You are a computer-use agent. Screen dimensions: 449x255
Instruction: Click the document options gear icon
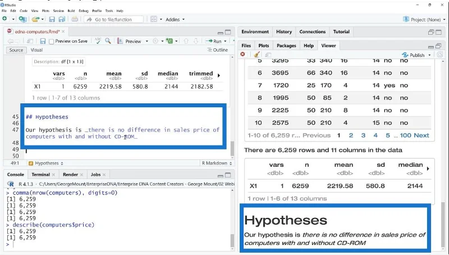click(x=155, y=41)
